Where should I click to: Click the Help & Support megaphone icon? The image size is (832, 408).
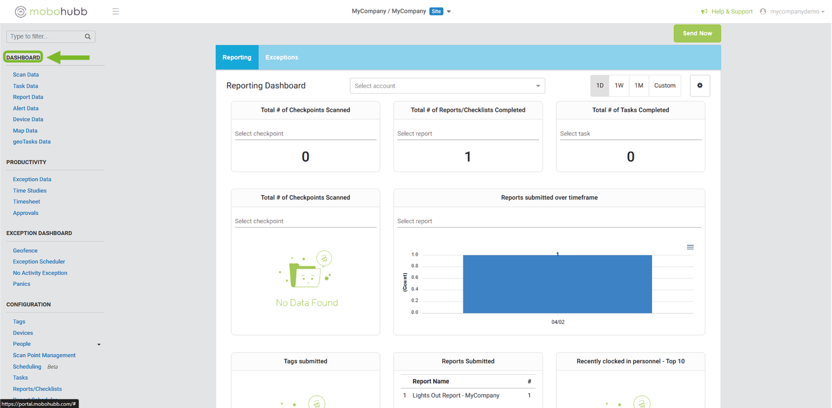[x=704, y=11]
